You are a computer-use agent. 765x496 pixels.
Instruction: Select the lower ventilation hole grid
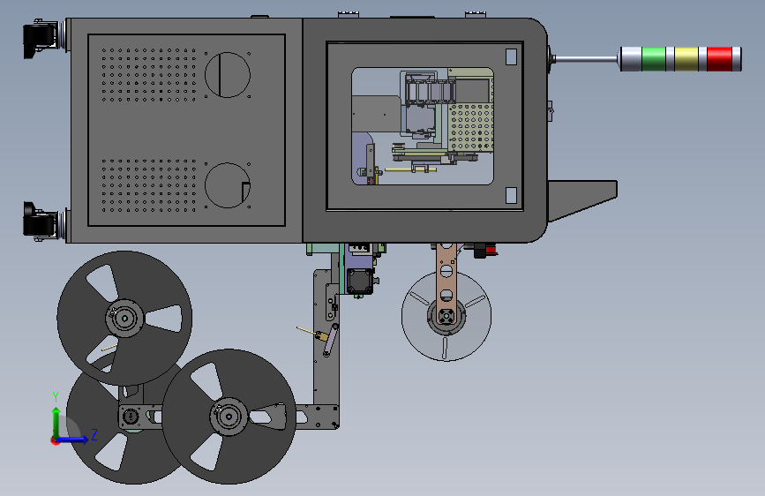[x=148, y=185]
